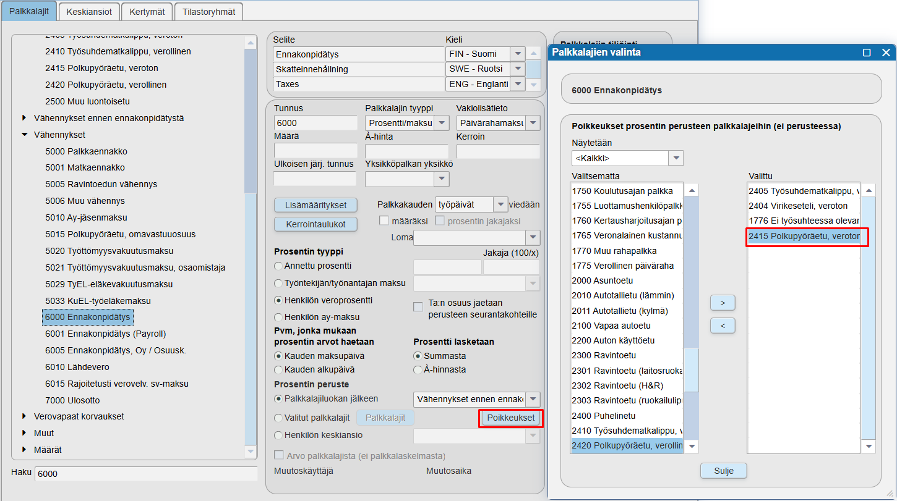Image resolution: width=897 pixels, height=501 pixels.
Task: Select Henkilön veroprosentti radio button
Action: pyautogui.click(x=279, y=300)
